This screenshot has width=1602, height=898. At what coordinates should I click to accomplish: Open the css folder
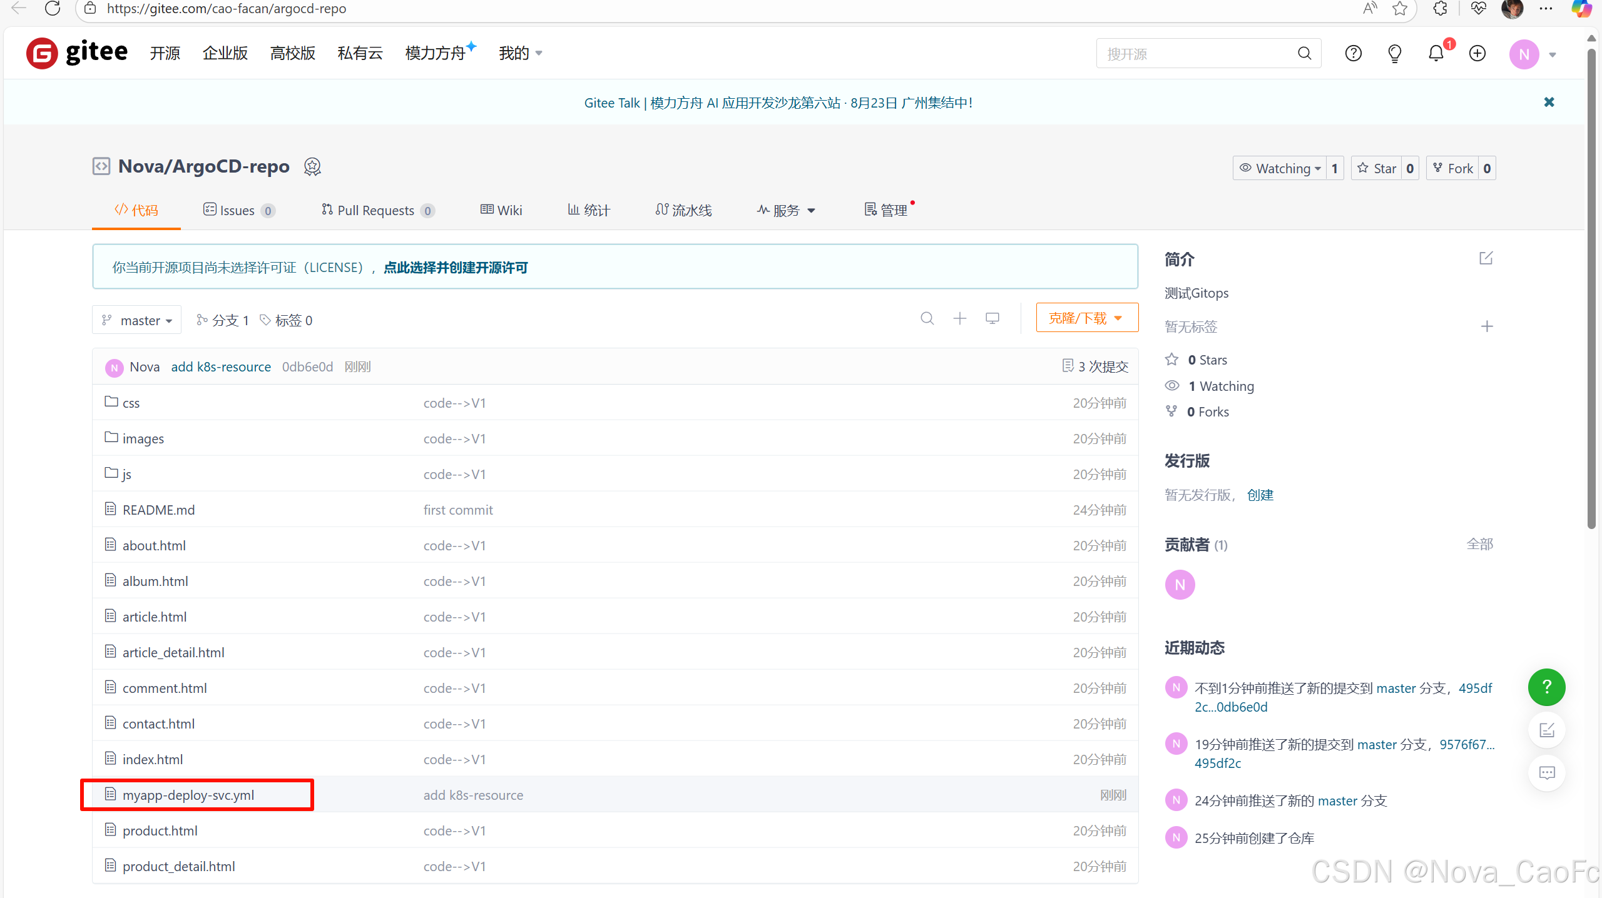[x=131, y=403]
